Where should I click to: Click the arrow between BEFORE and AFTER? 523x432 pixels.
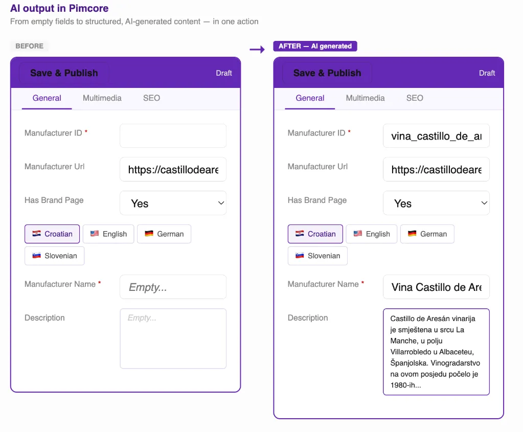coord(257,50)
